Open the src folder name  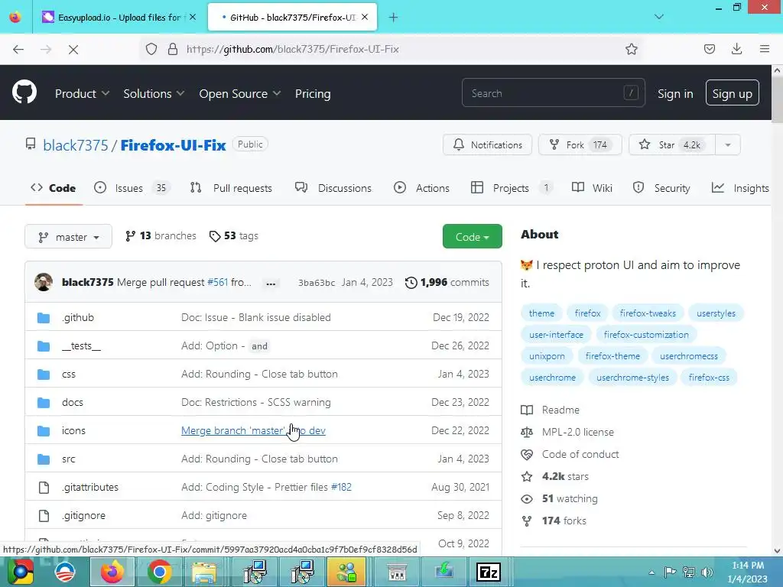pyautogui.click(x=68, y=459)
